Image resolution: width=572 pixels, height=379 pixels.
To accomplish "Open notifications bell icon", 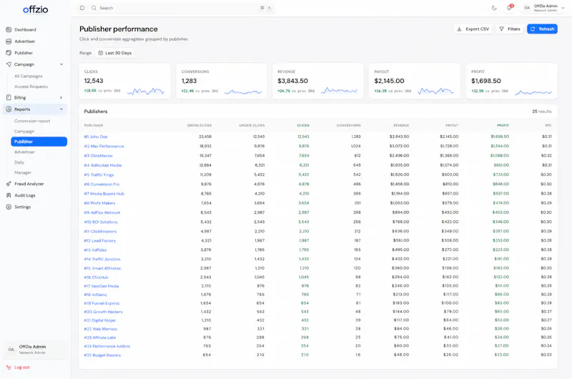I will point(509,8).
